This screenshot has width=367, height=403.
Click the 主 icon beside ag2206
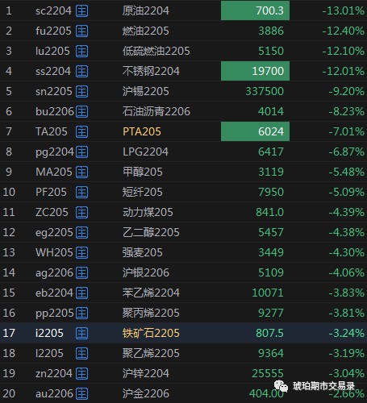[81, 273]
